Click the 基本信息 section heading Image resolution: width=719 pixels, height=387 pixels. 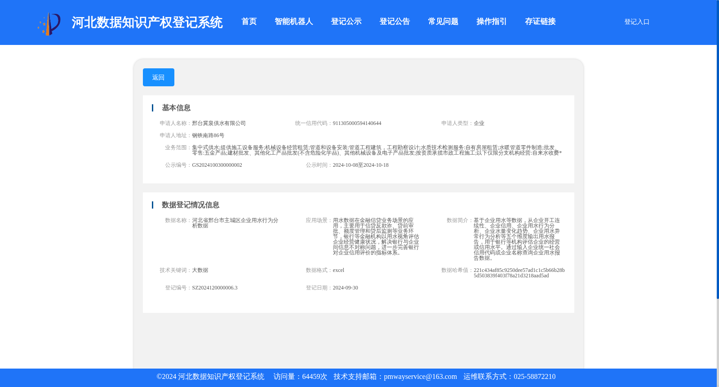click(176, 108)
